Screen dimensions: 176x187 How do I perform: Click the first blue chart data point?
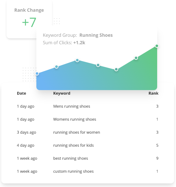coord(37,73)
